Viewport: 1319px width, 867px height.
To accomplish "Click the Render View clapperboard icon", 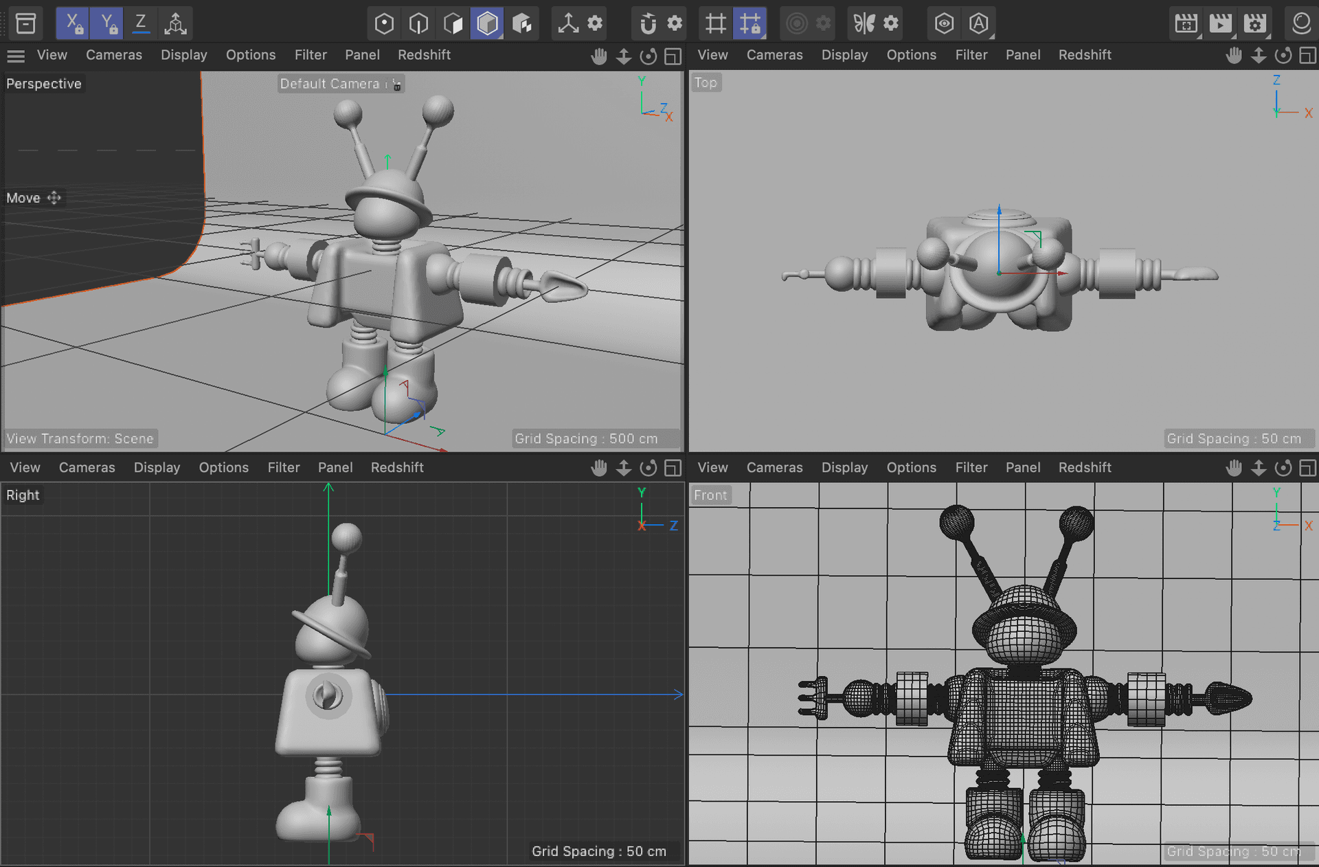I will (1186, 23).
